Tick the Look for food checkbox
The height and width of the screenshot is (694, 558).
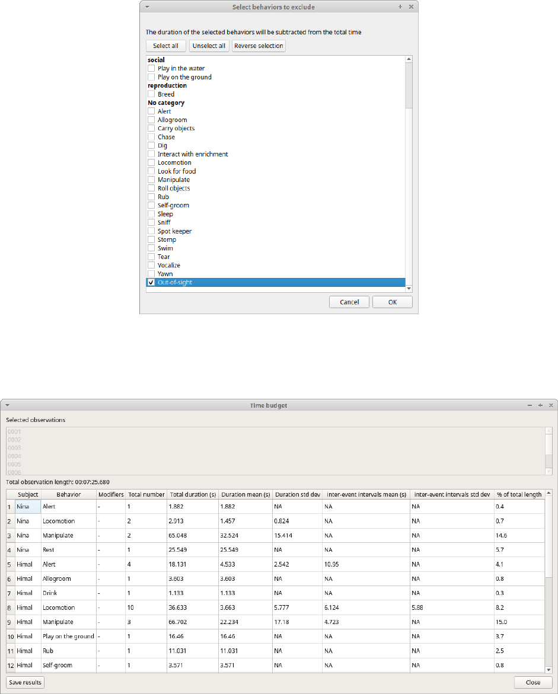[x=151, y=171]
